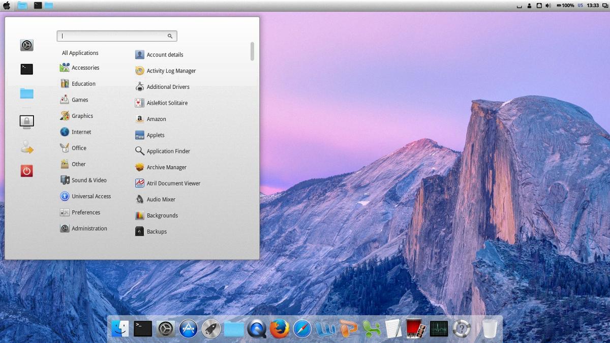Open settings via the sidebar gear icon
Image resolution: width=610 pixels, height=343 pixels.
coord(26,45)
